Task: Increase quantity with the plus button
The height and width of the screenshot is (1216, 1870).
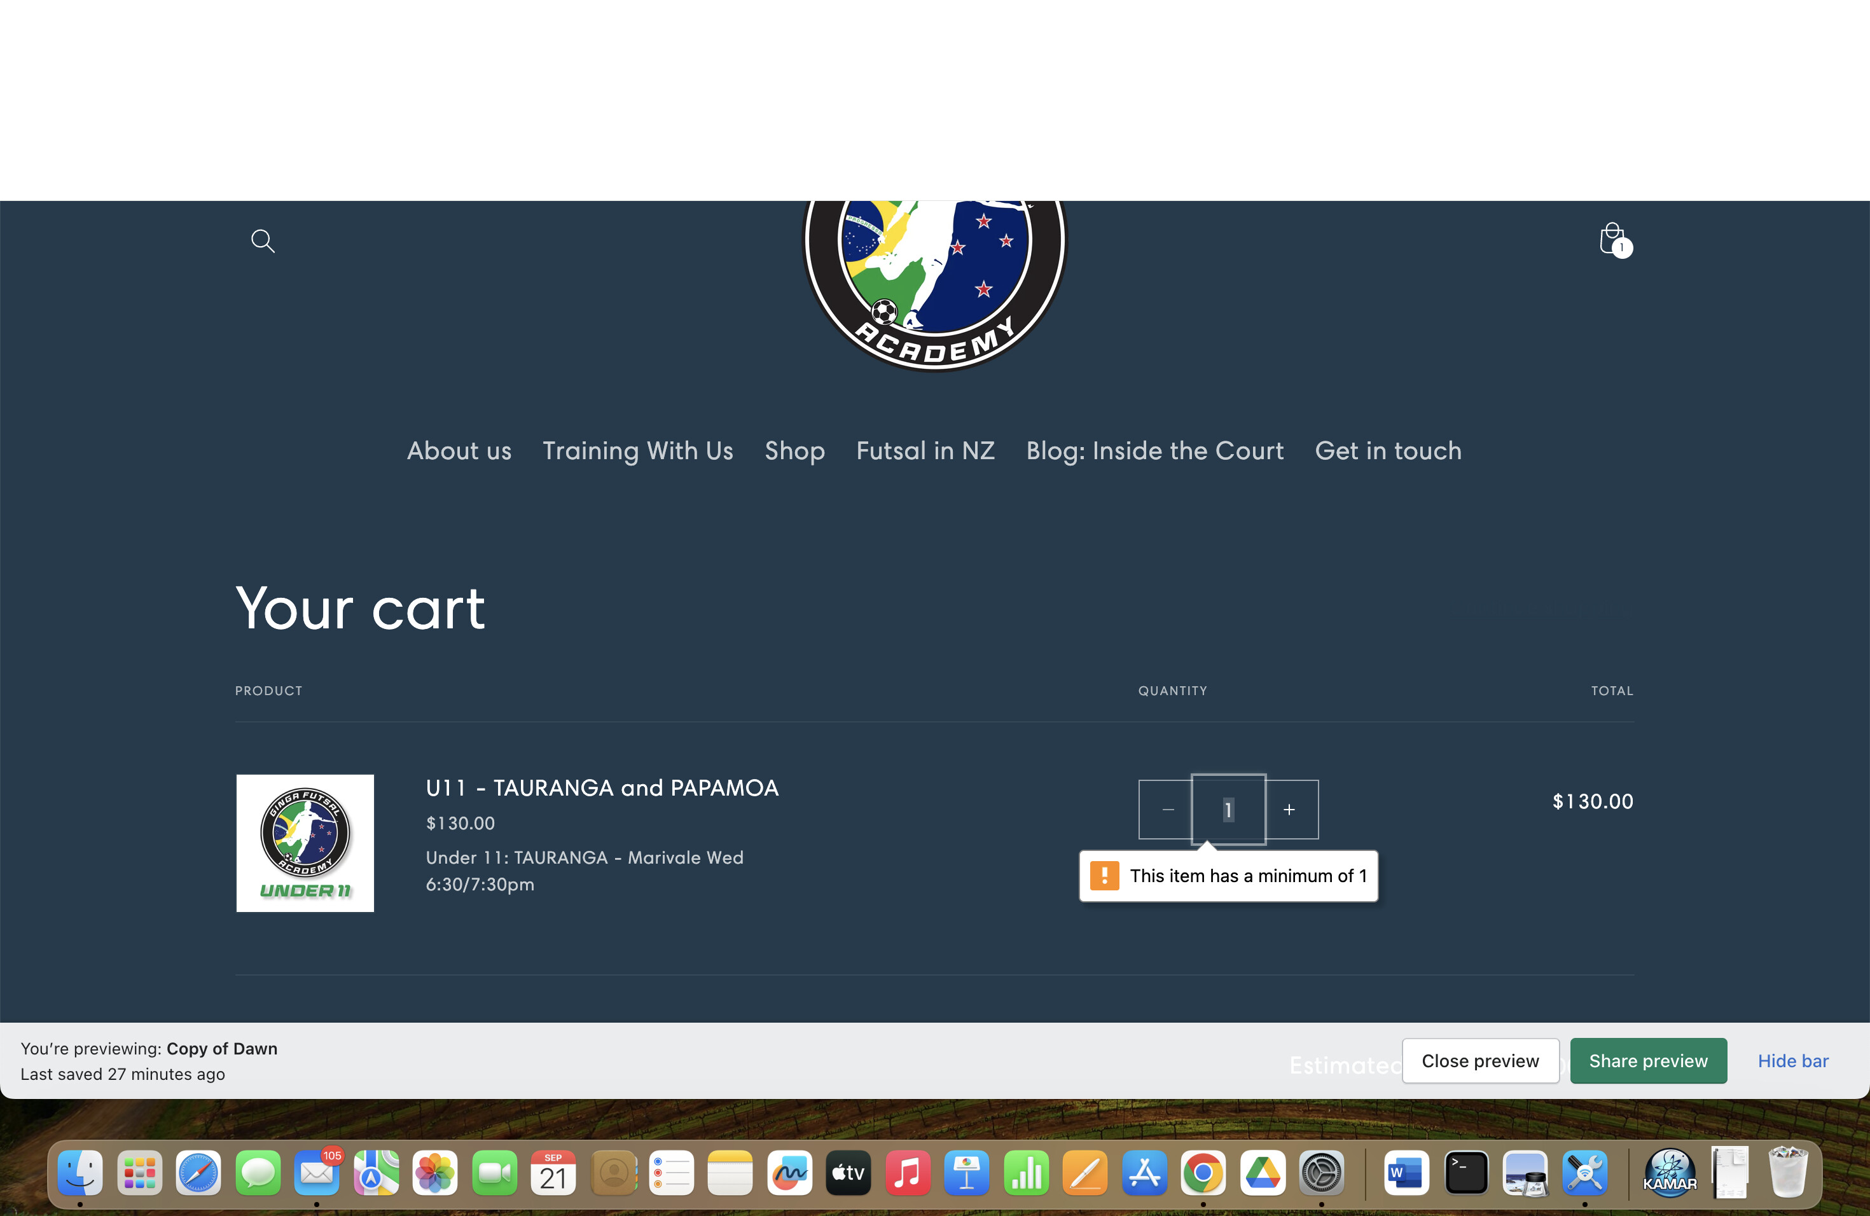Action: click(x=1289, y=810)
